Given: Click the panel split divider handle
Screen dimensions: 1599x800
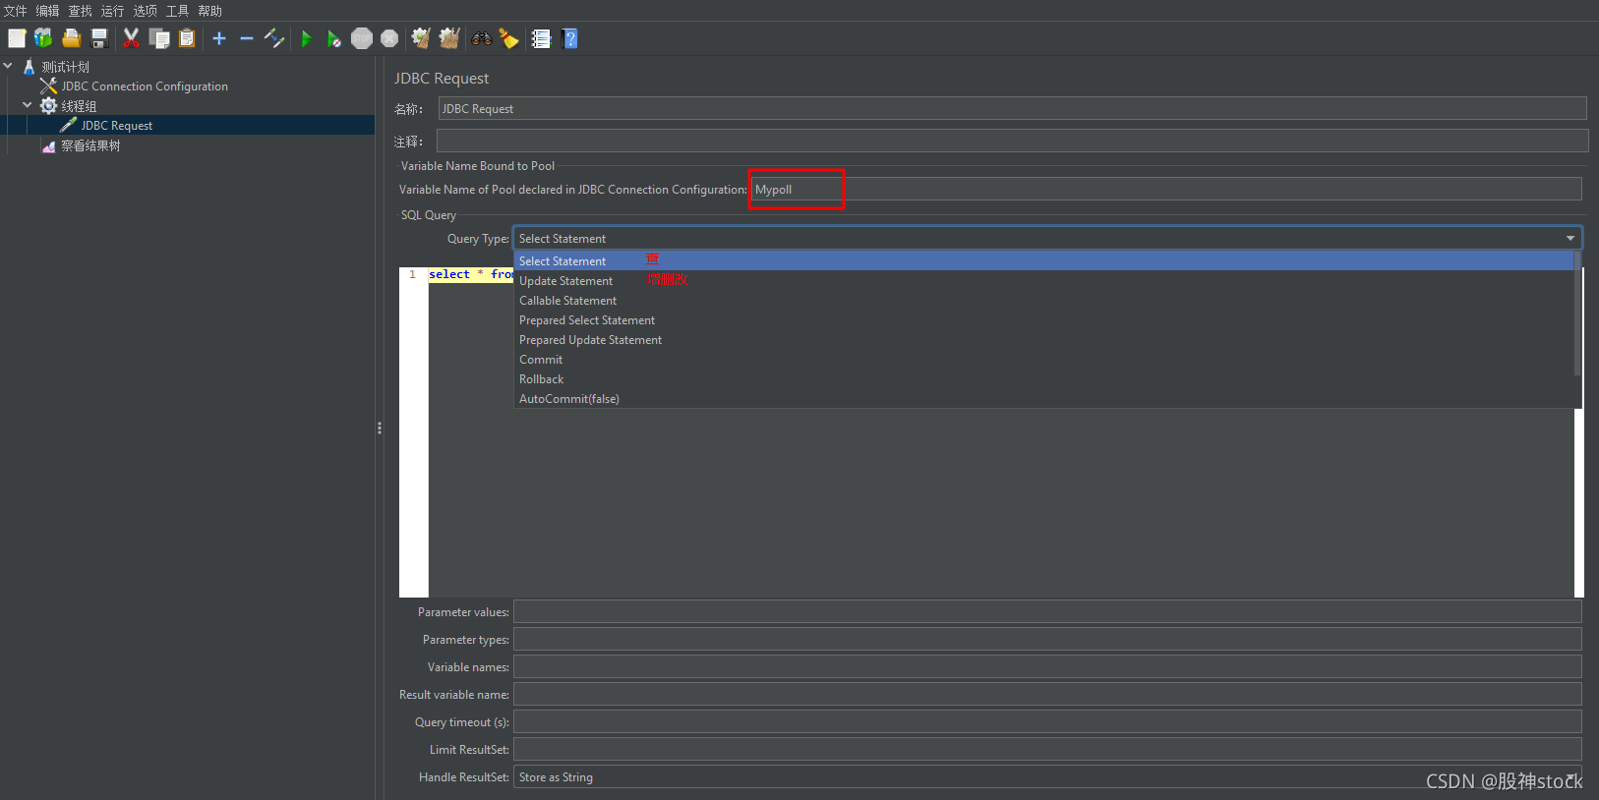Looking at the screenshot, I should [380, 428].
